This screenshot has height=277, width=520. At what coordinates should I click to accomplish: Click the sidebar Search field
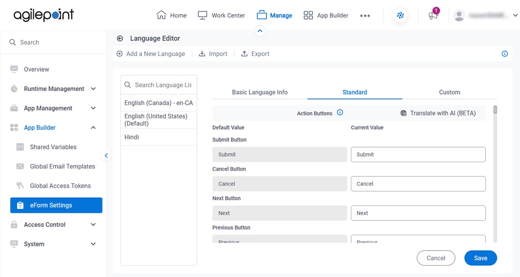coord(53,42)
